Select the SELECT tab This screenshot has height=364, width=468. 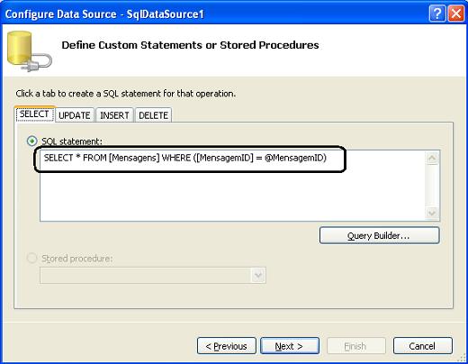[x=34, y=114]
